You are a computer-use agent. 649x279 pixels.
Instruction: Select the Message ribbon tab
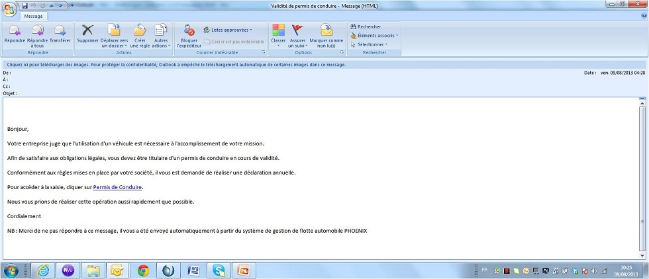(x=32, y=15)
